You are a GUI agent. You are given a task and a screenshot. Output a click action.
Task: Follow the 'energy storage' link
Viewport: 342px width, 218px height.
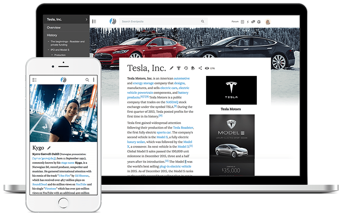pos(143,83)
